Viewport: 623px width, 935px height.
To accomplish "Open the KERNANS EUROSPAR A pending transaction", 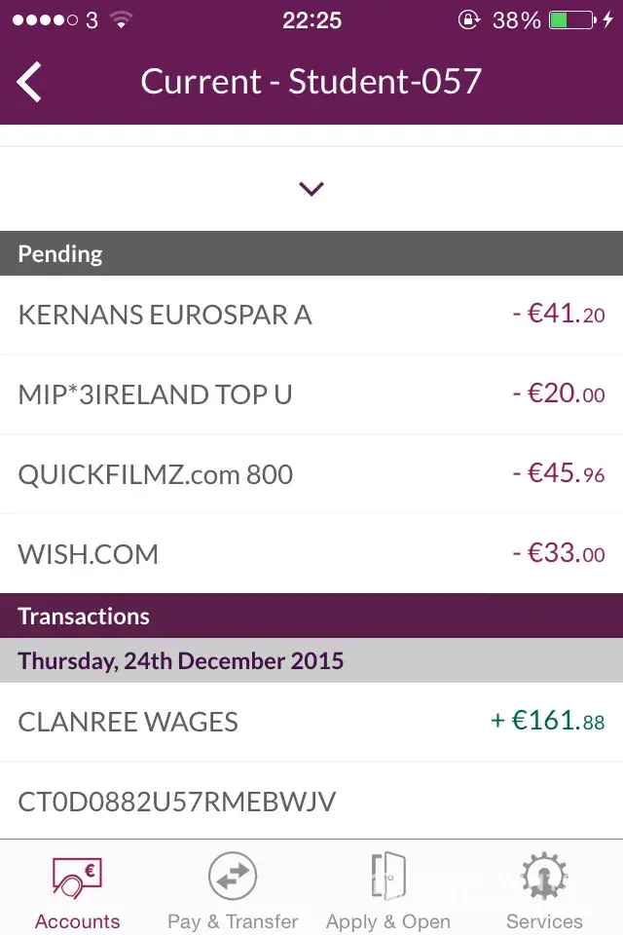I will 311,316.
